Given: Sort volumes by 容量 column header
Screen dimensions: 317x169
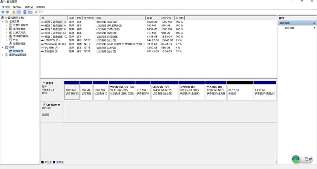Looking at the screenshot, I should pyautogui.click(x=153, y=18).
